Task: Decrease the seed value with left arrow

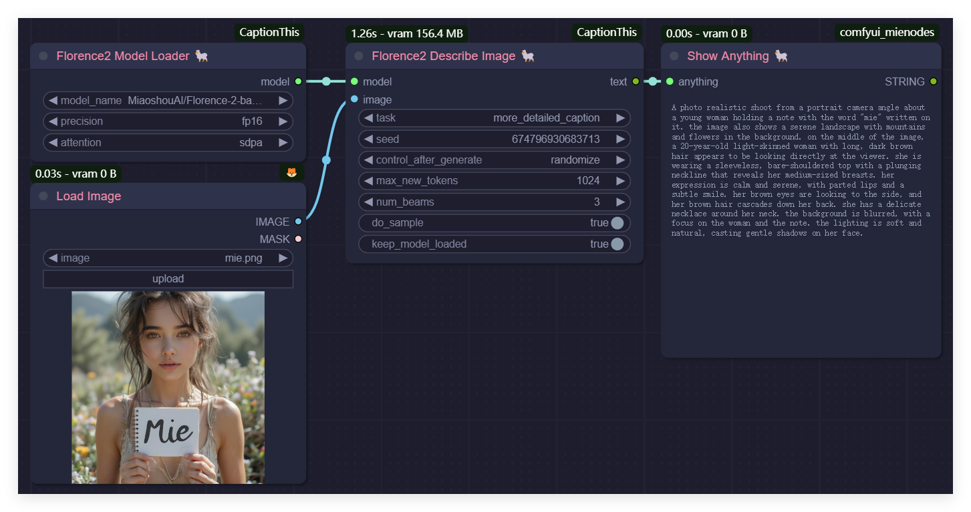Action: pyautogui.click(x=368, y=140)
